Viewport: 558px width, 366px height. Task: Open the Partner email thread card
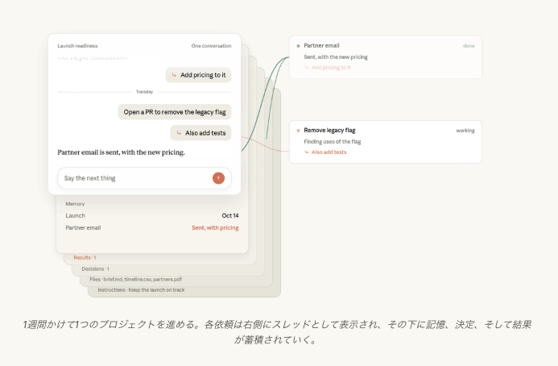(x=386, y=57)
